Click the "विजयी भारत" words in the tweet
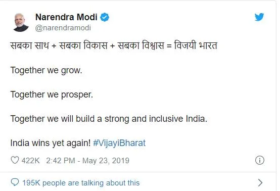The height and width of the screenshot is (191, 280). point(196,45)
